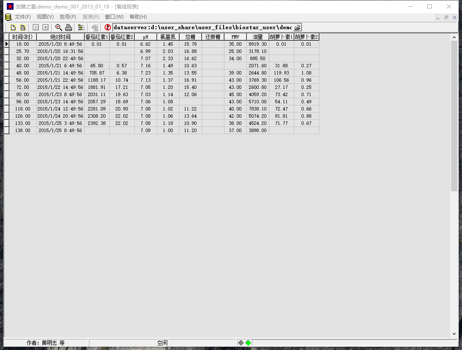Screen dimensions: 462x350
Task: Open the 窗口(W) menu
Action: coord(114,17)
